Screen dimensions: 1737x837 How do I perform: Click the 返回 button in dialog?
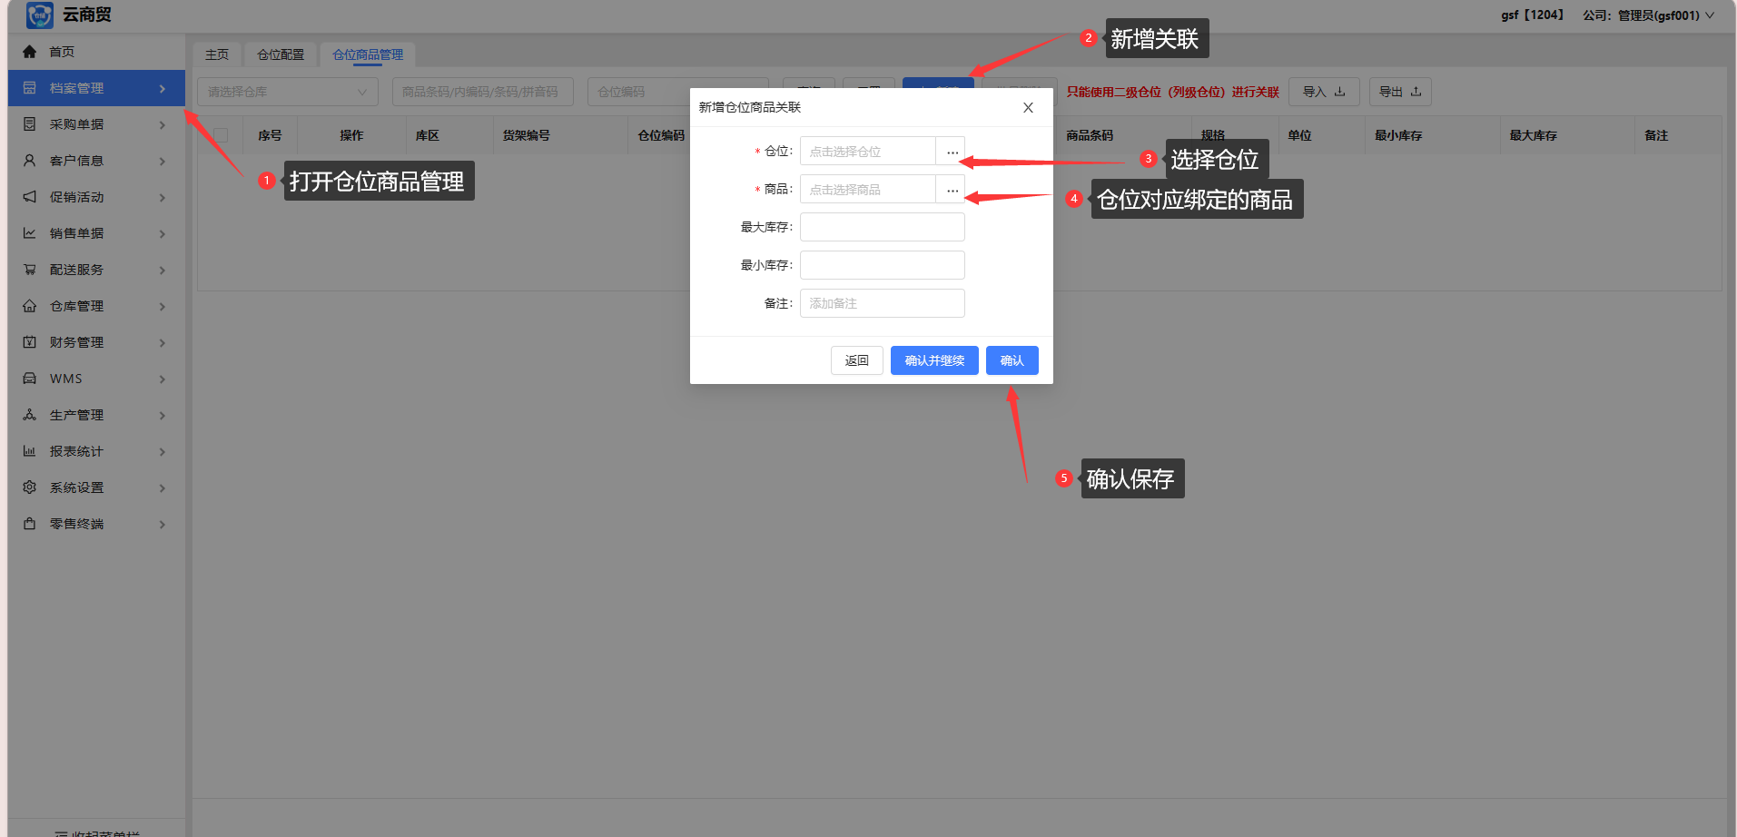click(x=856, y=360)
